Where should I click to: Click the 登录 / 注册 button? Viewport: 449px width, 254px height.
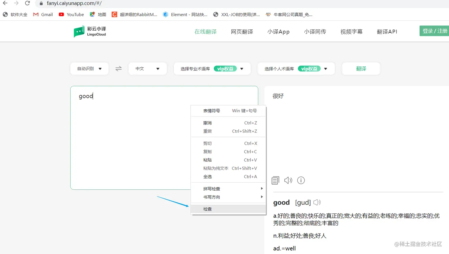[x=434, y=31]
